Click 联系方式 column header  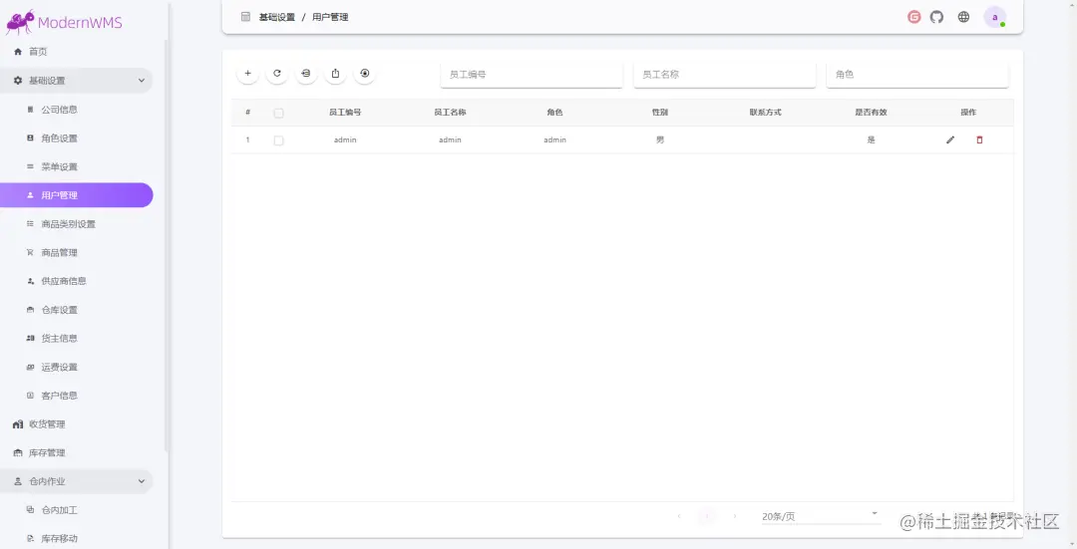765,112
